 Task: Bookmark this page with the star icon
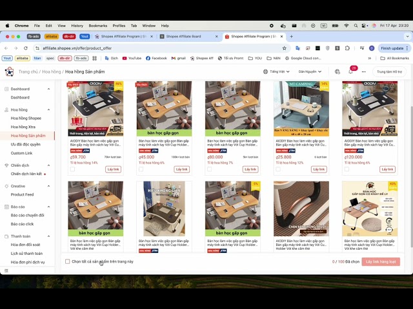[284, 48]
